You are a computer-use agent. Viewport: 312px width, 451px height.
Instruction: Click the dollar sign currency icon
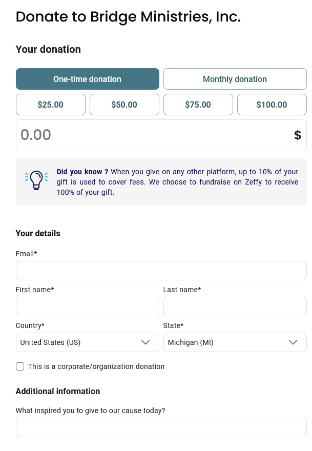(297, 135)
